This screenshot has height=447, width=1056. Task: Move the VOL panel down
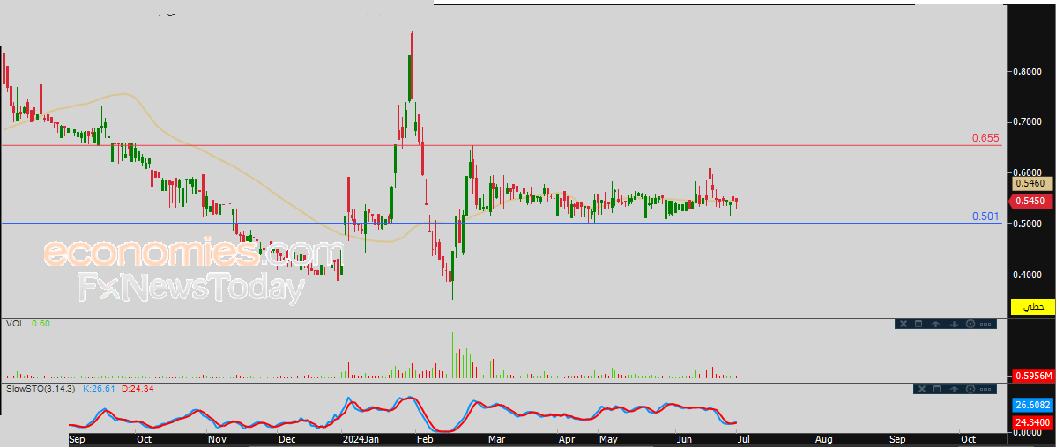click(954, 324)
